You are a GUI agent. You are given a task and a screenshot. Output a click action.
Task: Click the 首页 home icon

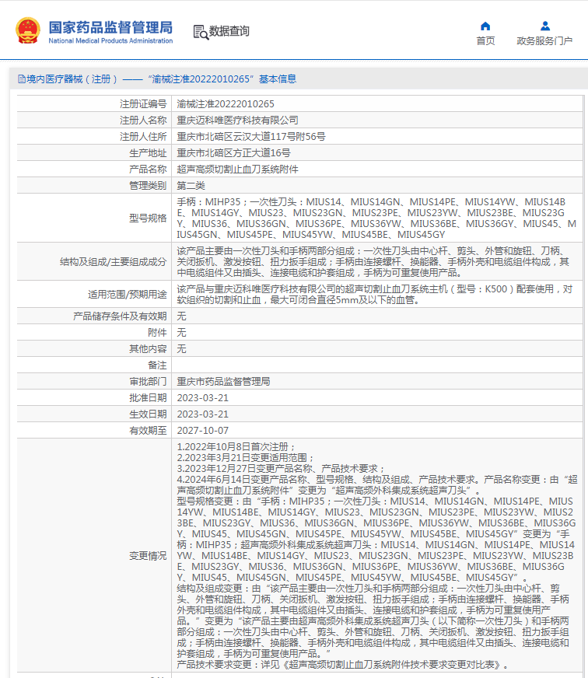pyautogui.click(x=485, y=26)
